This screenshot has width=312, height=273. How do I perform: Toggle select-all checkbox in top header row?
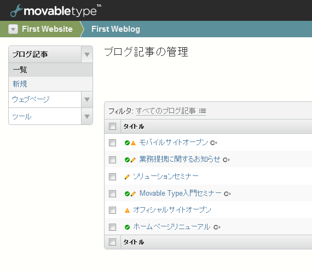coord(112,126)
